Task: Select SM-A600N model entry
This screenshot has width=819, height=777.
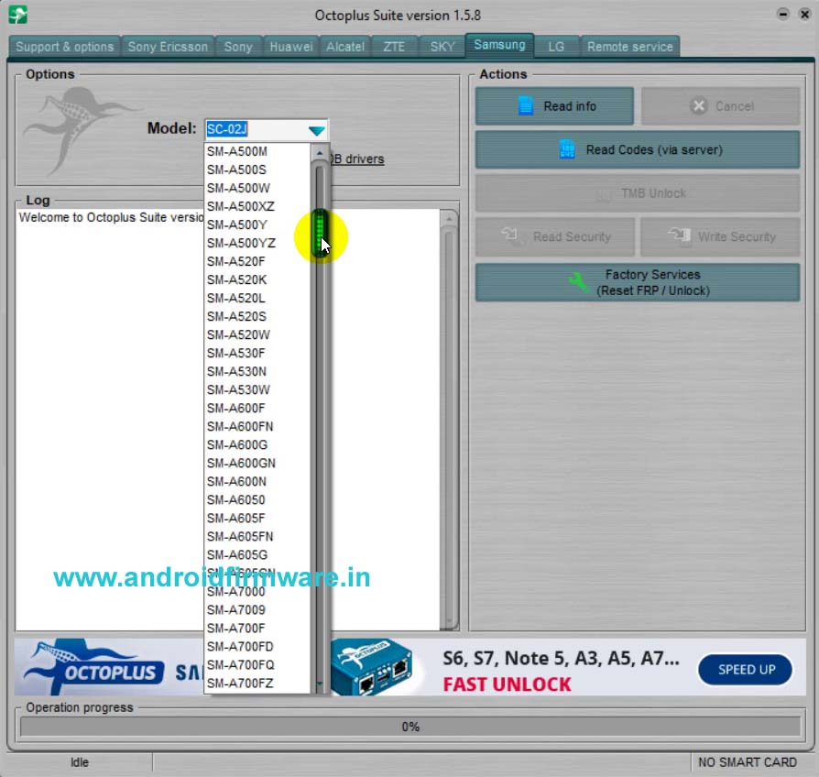Action: [x=257, y=481]
